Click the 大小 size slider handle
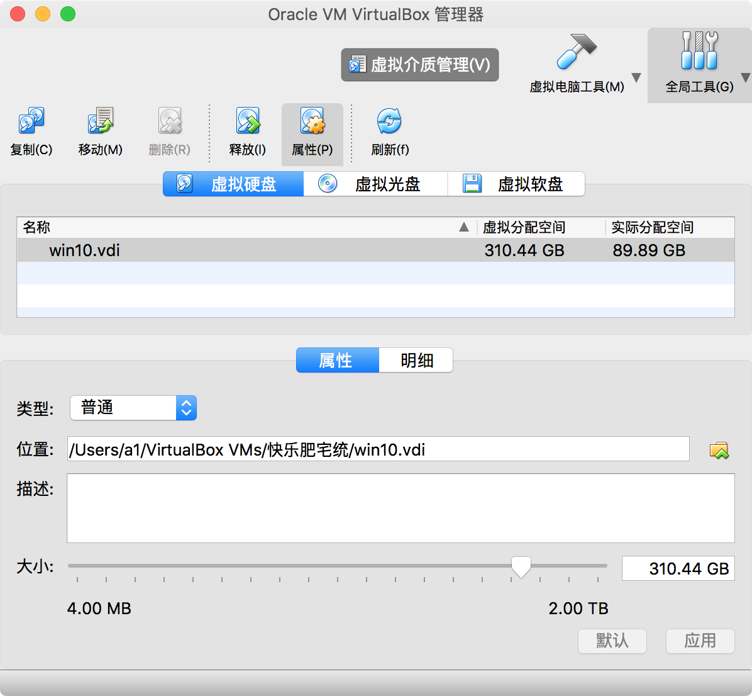The image size is (752, 696). pyautogui.click(x=521, y=567)
